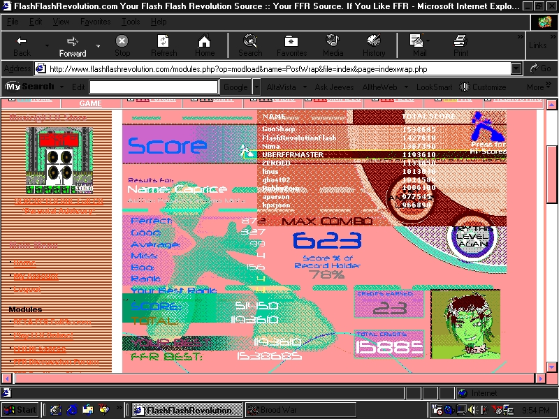Expand the Links bar chevron
Viewport: 559px width, 419px height.
pos(553,36)
